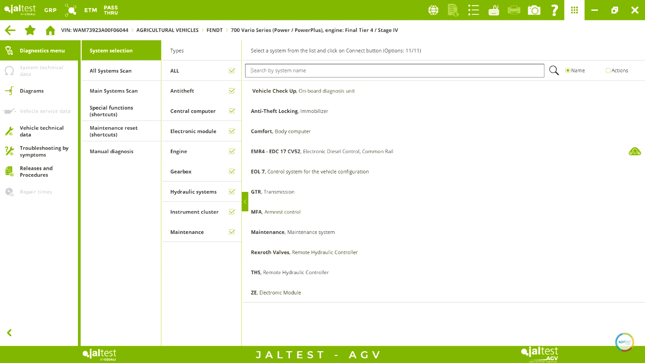Viewport: 645px width, 363px height.
Task: Click FENDT in the breadcrumb path
Action: (214, 30)
